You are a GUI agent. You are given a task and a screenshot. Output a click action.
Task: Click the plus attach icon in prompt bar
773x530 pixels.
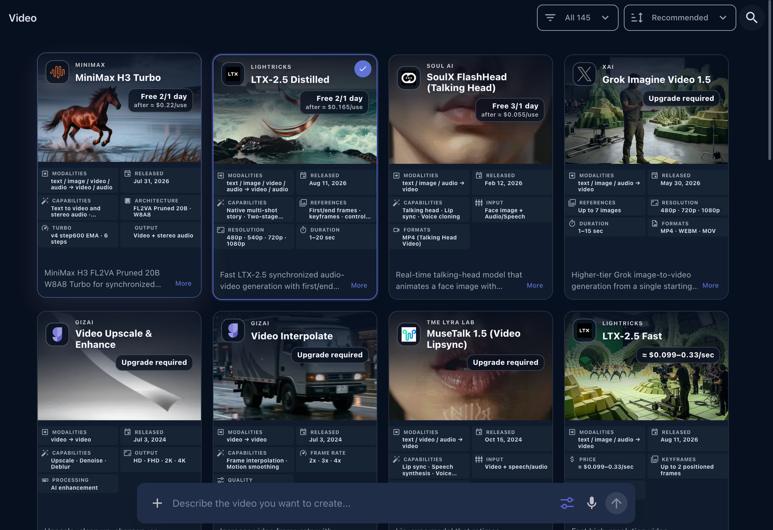tap(157, 503)
